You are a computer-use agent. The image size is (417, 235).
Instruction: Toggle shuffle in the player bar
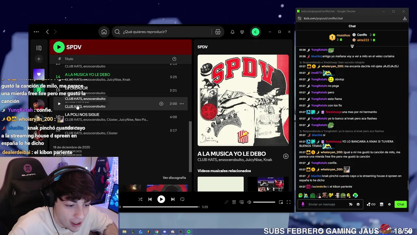click(140, 199)
